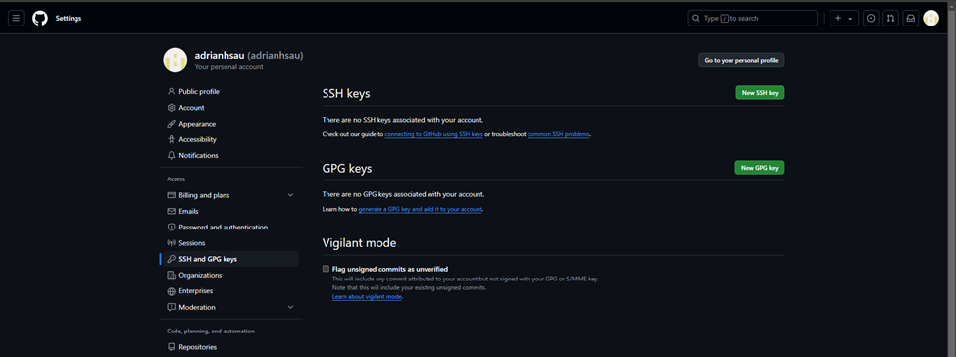Image resolution: width=956 pixels, height=357 pixels.
Task: Click the key icon beside SSH and GPG keys
Action: tap(172, 259)
